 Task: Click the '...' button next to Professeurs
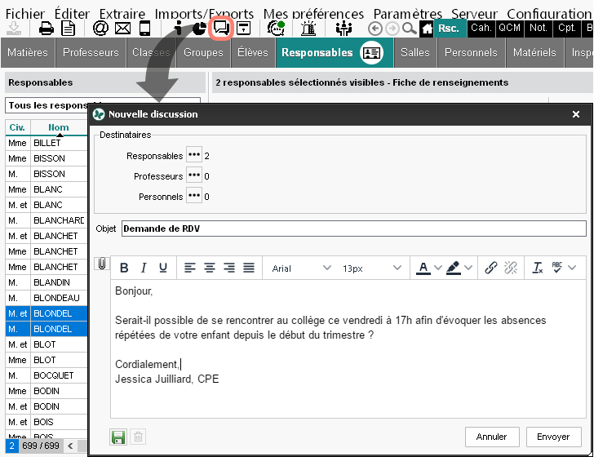coord(194,175)
